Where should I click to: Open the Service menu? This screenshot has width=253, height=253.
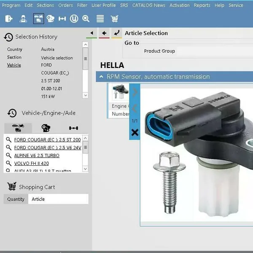point(236,5)
